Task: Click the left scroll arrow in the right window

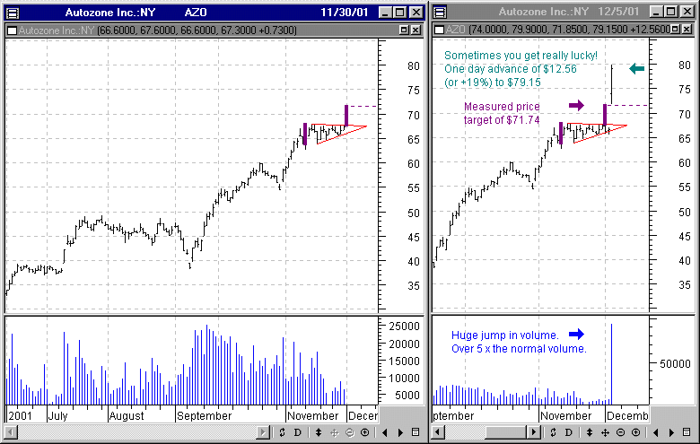Action: 439,432
